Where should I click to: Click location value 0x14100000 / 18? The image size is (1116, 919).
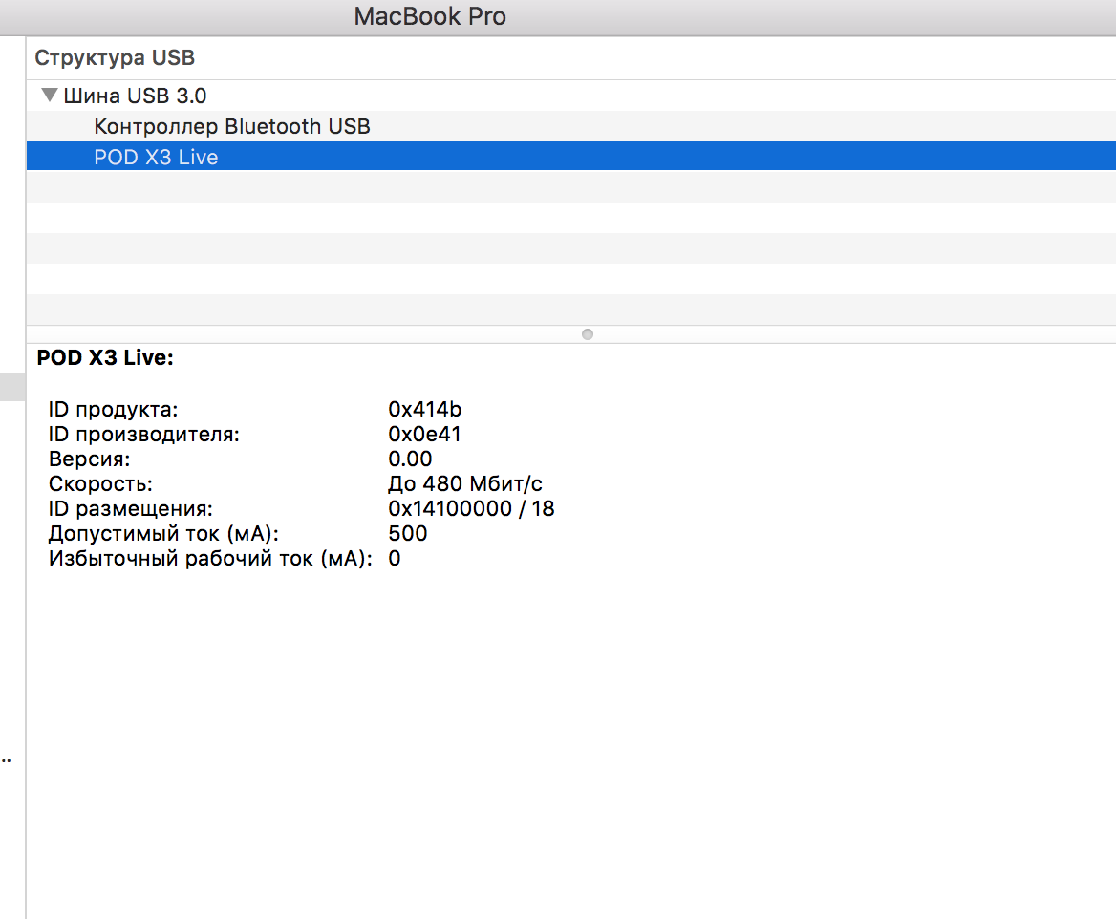click(x=471, y=509)
